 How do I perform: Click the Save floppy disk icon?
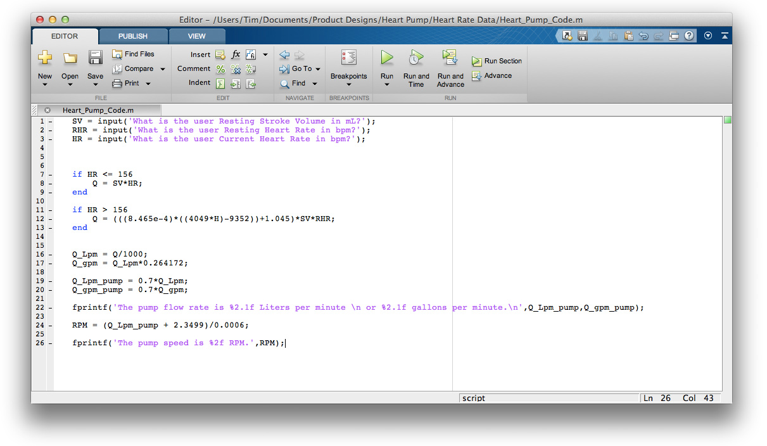(96, 58)
